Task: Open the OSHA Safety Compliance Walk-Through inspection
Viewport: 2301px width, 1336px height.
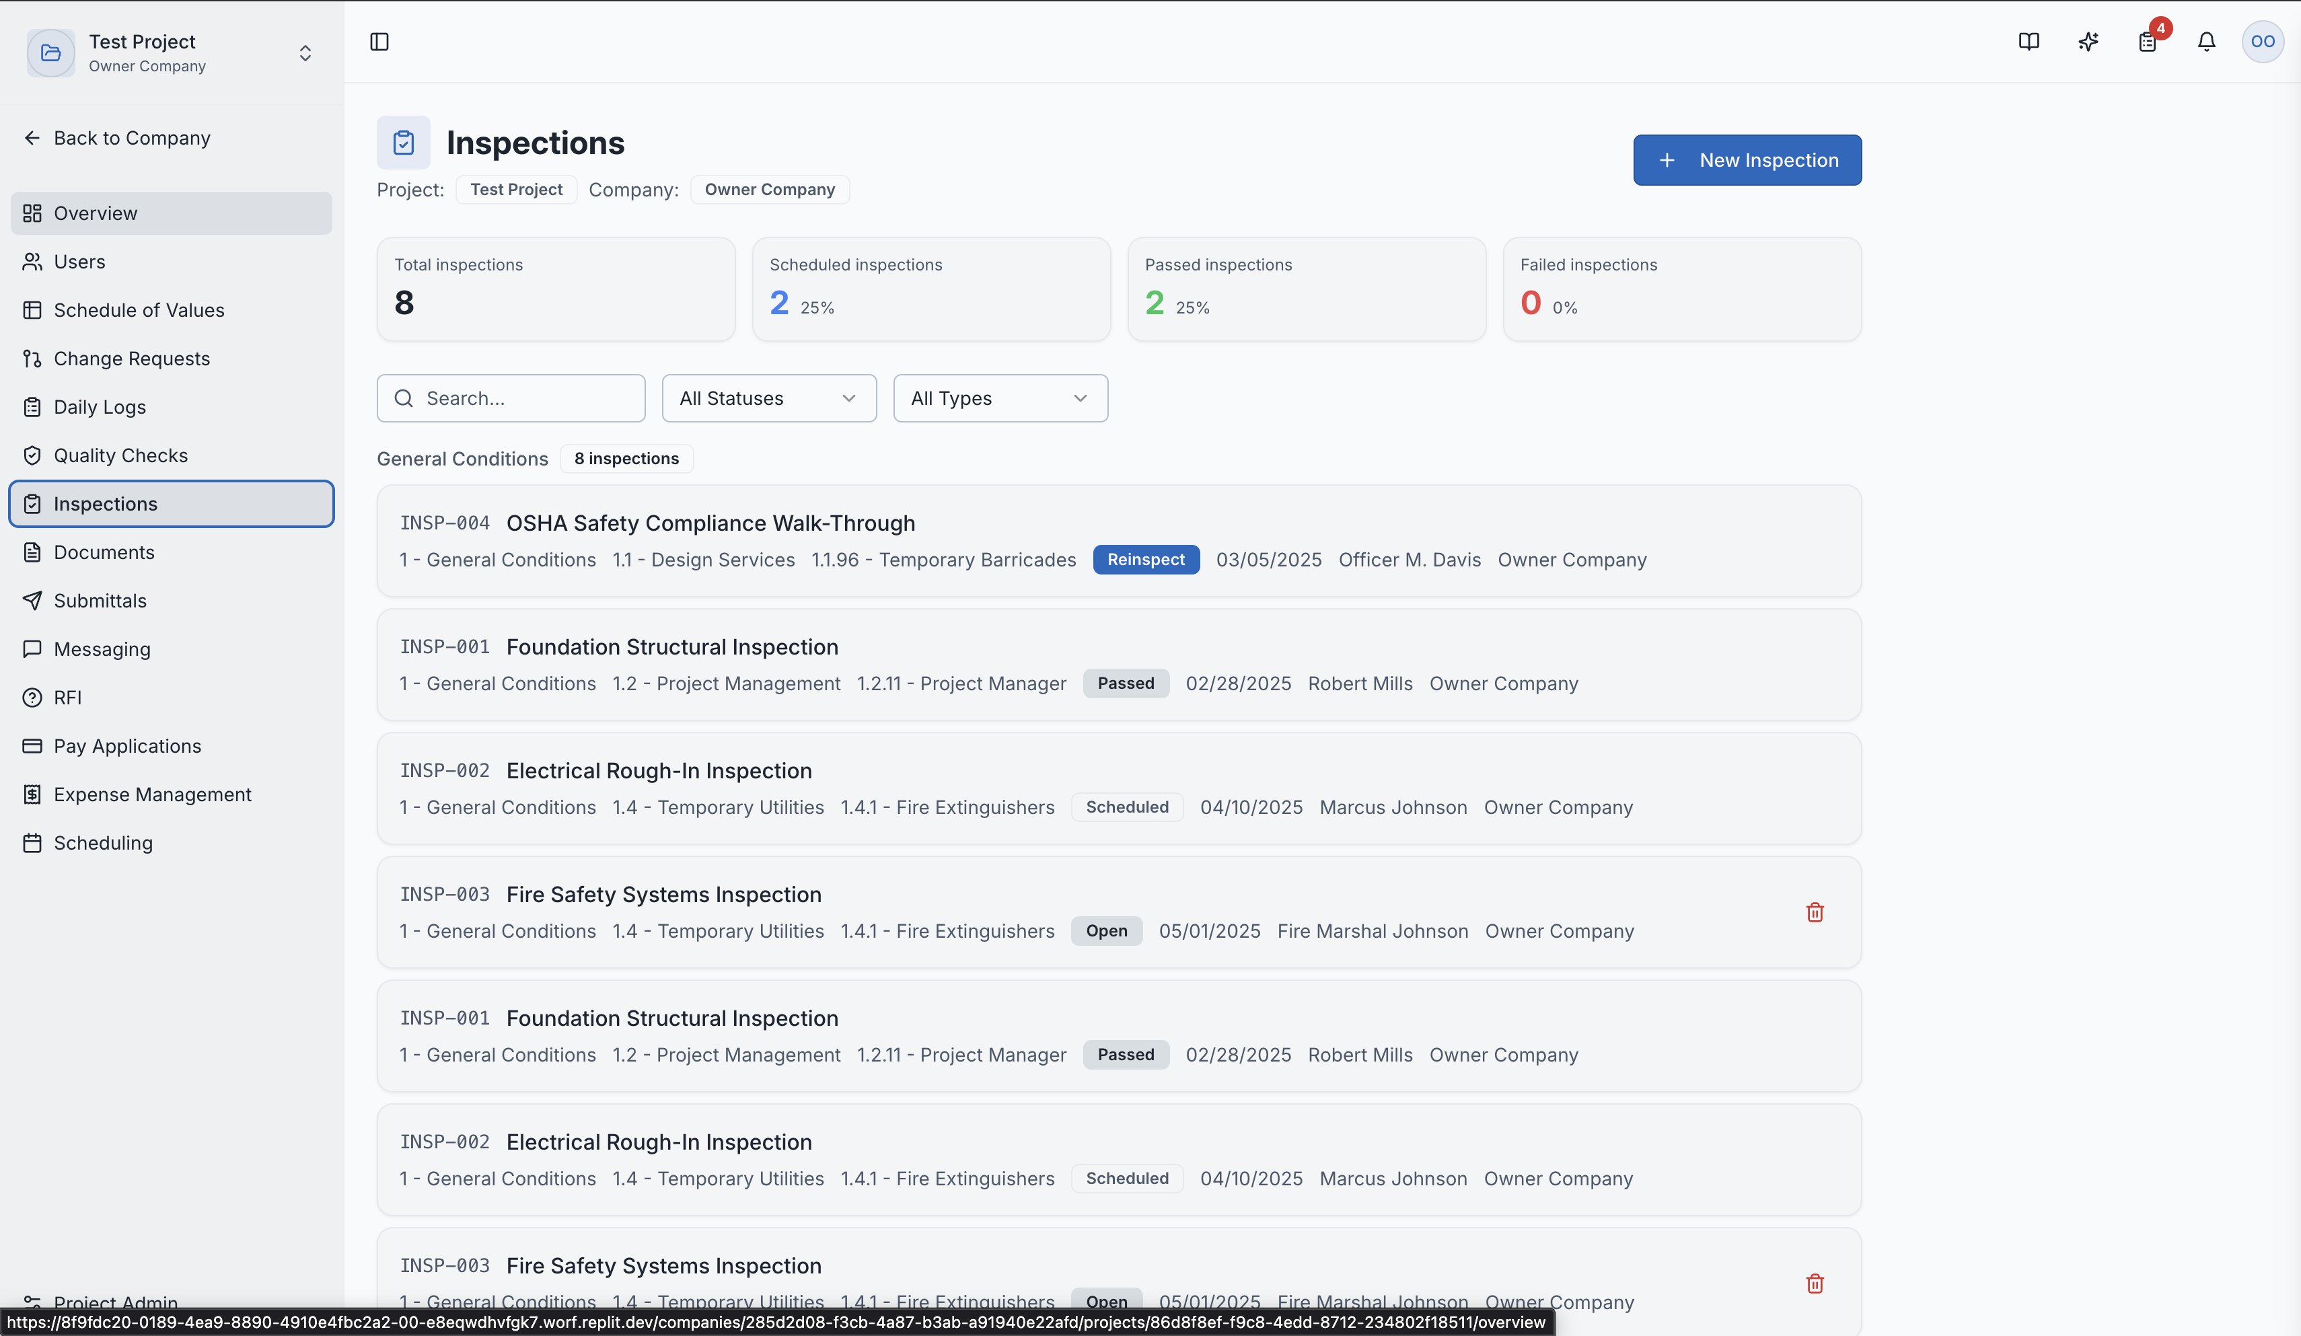Action: (1118, 541)
